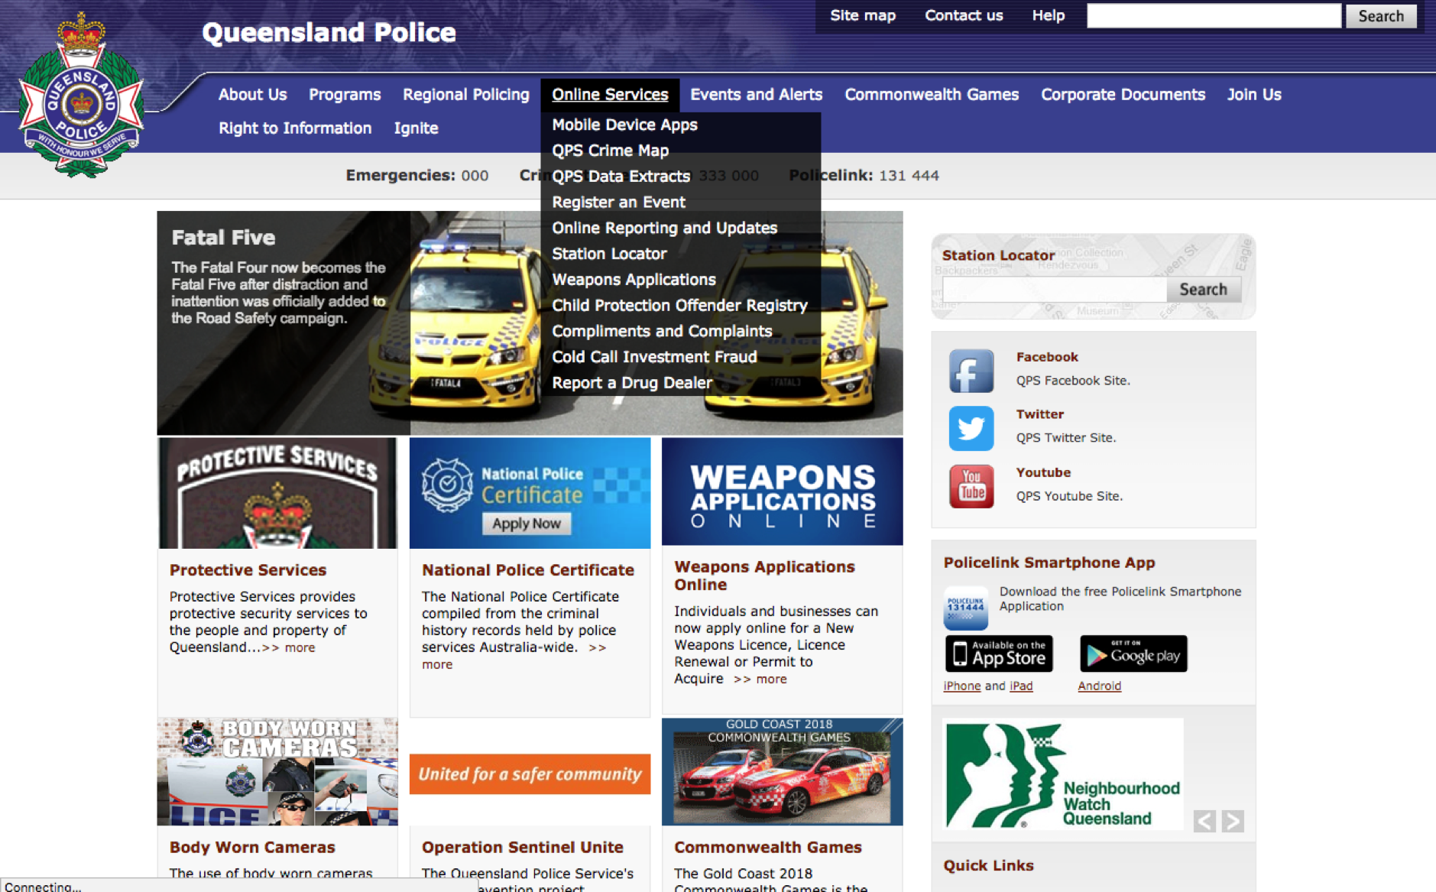Click the Station Locator search field
Viewport: 1436px width, 892px height.
tap(1055, 290)
